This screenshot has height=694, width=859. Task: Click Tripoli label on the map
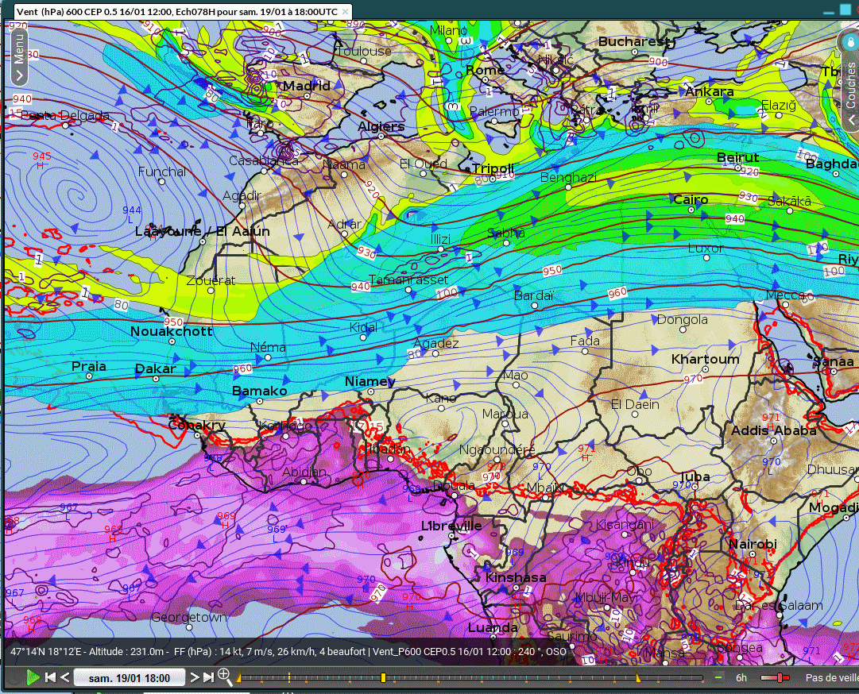click(493, 168)
